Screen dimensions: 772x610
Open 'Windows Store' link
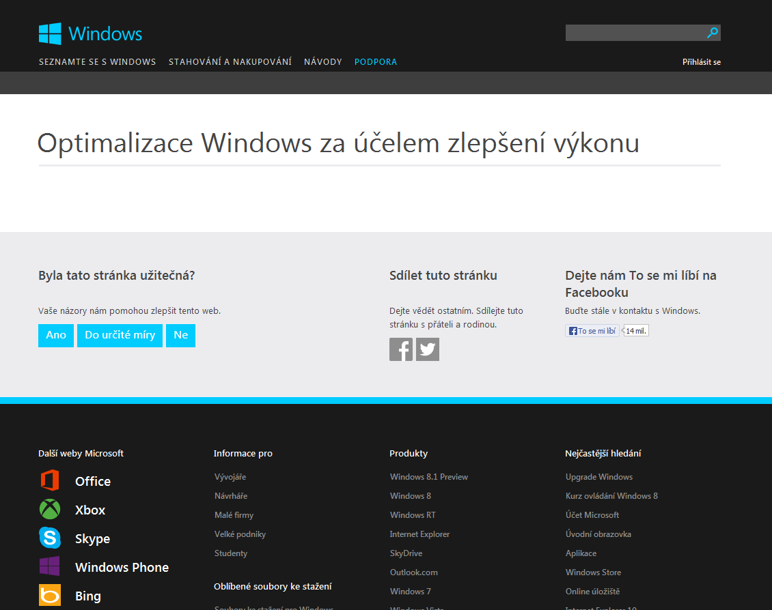(x=593, y=572)
